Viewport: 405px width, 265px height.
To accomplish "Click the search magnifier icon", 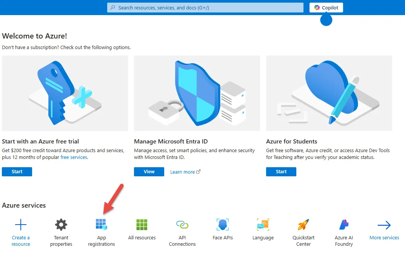I will point(112,8).
